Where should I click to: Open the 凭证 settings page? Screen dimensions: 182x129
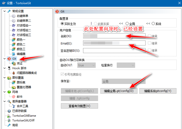20,63
